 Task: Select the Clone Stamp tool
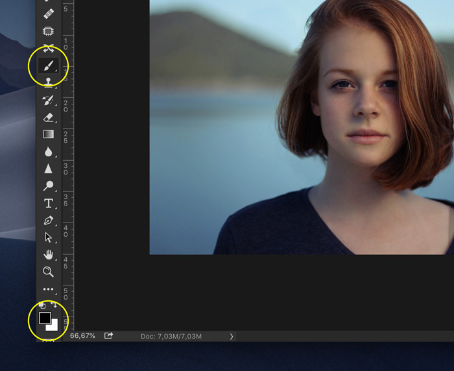click(x=49, y=82)
